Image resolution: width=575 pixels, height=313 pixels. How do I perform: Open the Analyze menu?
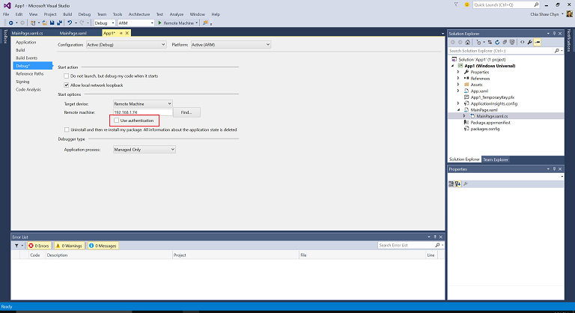click(x=177, y=14)
